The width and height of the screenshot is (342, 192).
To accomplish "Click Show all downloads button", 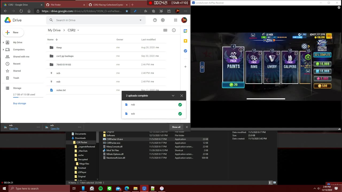I will (x=176, y=127).
